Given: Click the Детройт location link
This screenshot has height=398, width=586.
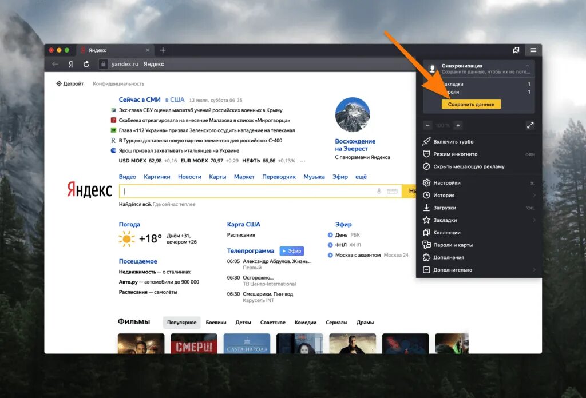Looking at the screenshot, I should (x=70, y=83).
